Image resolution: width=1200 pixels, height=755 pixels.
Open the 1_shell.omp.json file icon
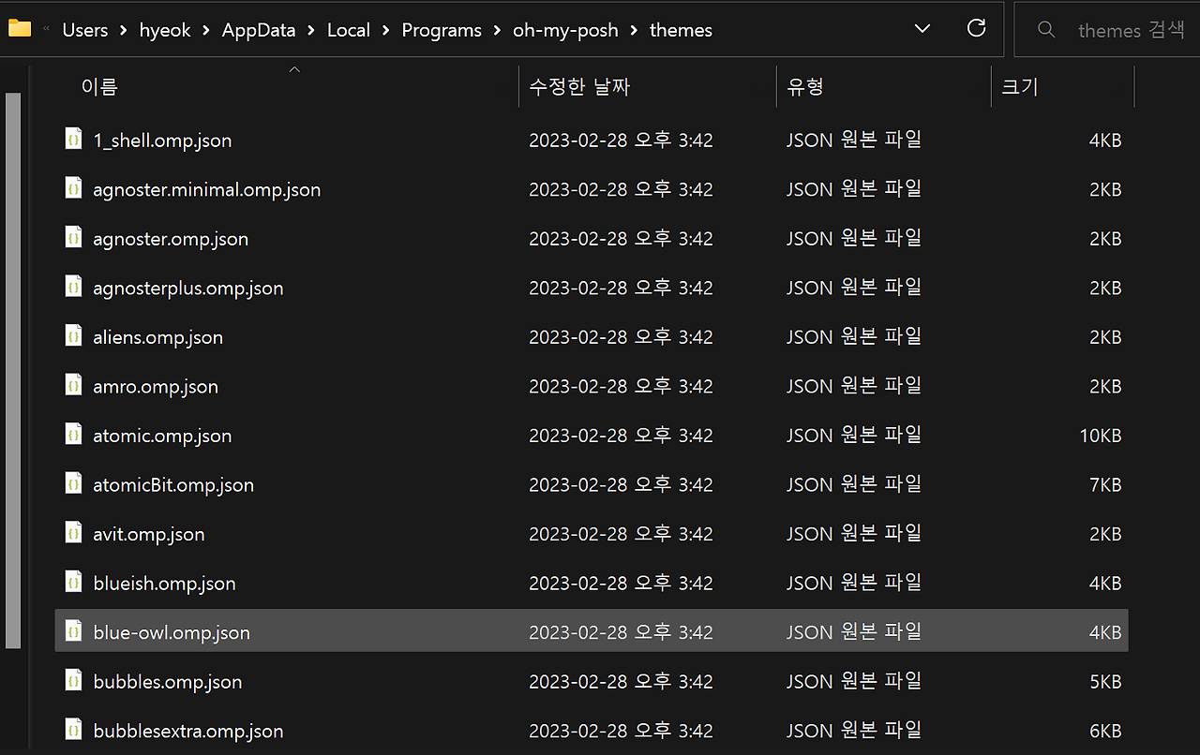coord(73,139)
